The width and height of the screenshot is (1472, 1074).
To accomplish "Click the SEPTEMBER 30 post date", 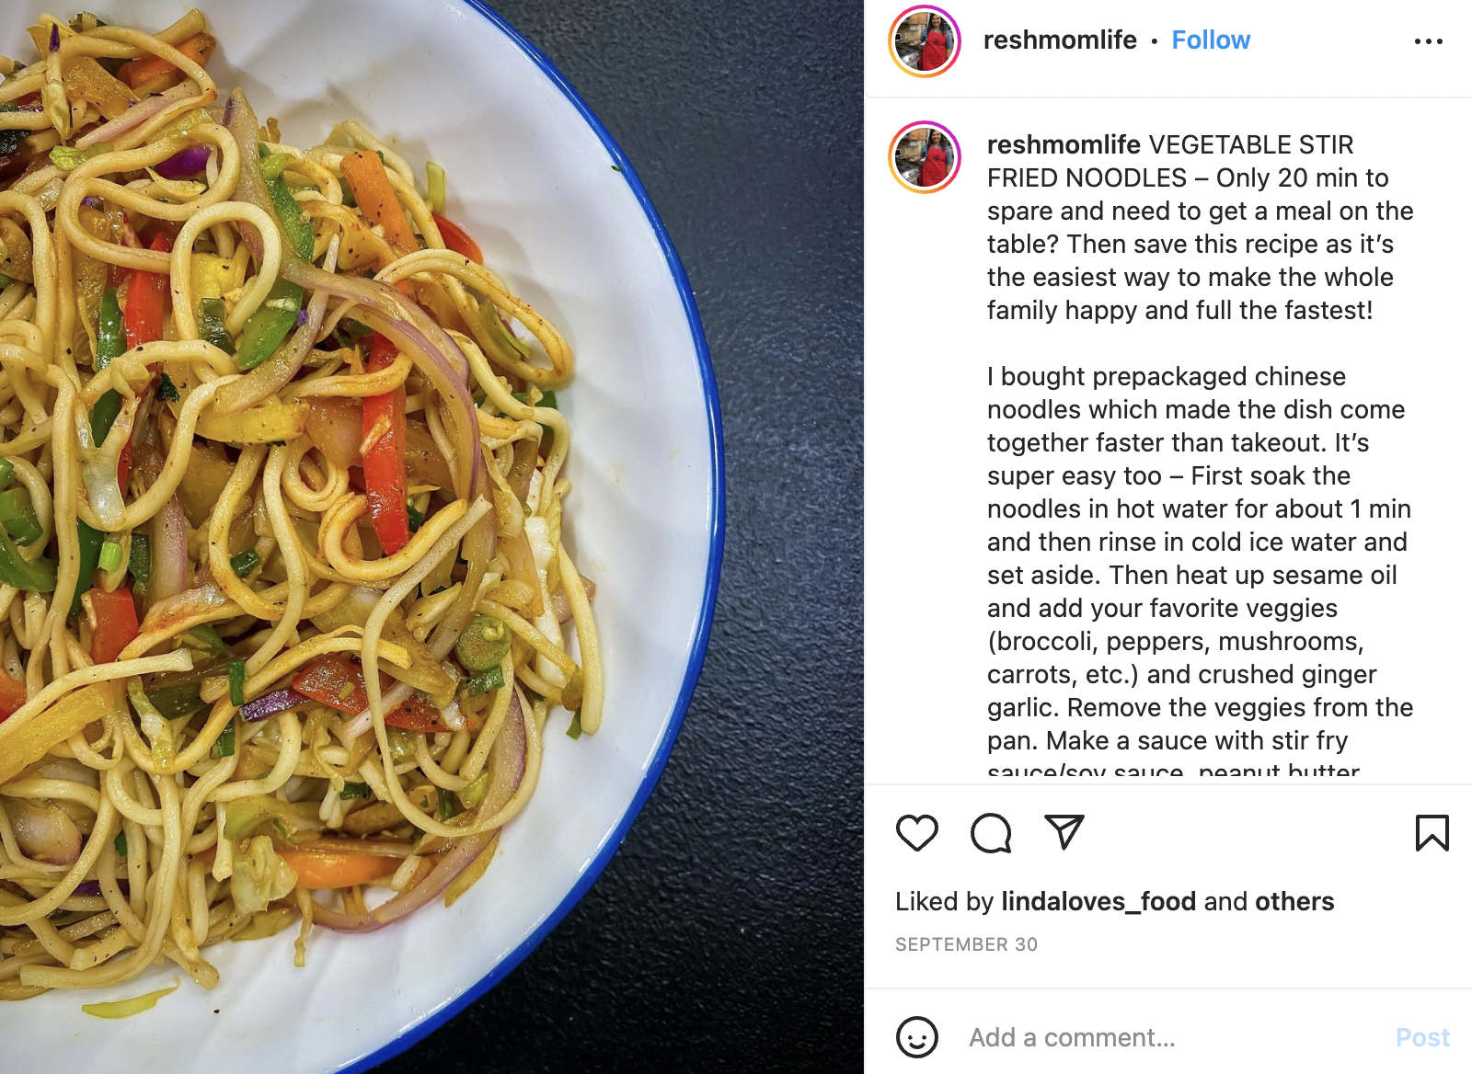I will [x=966, y=944].
